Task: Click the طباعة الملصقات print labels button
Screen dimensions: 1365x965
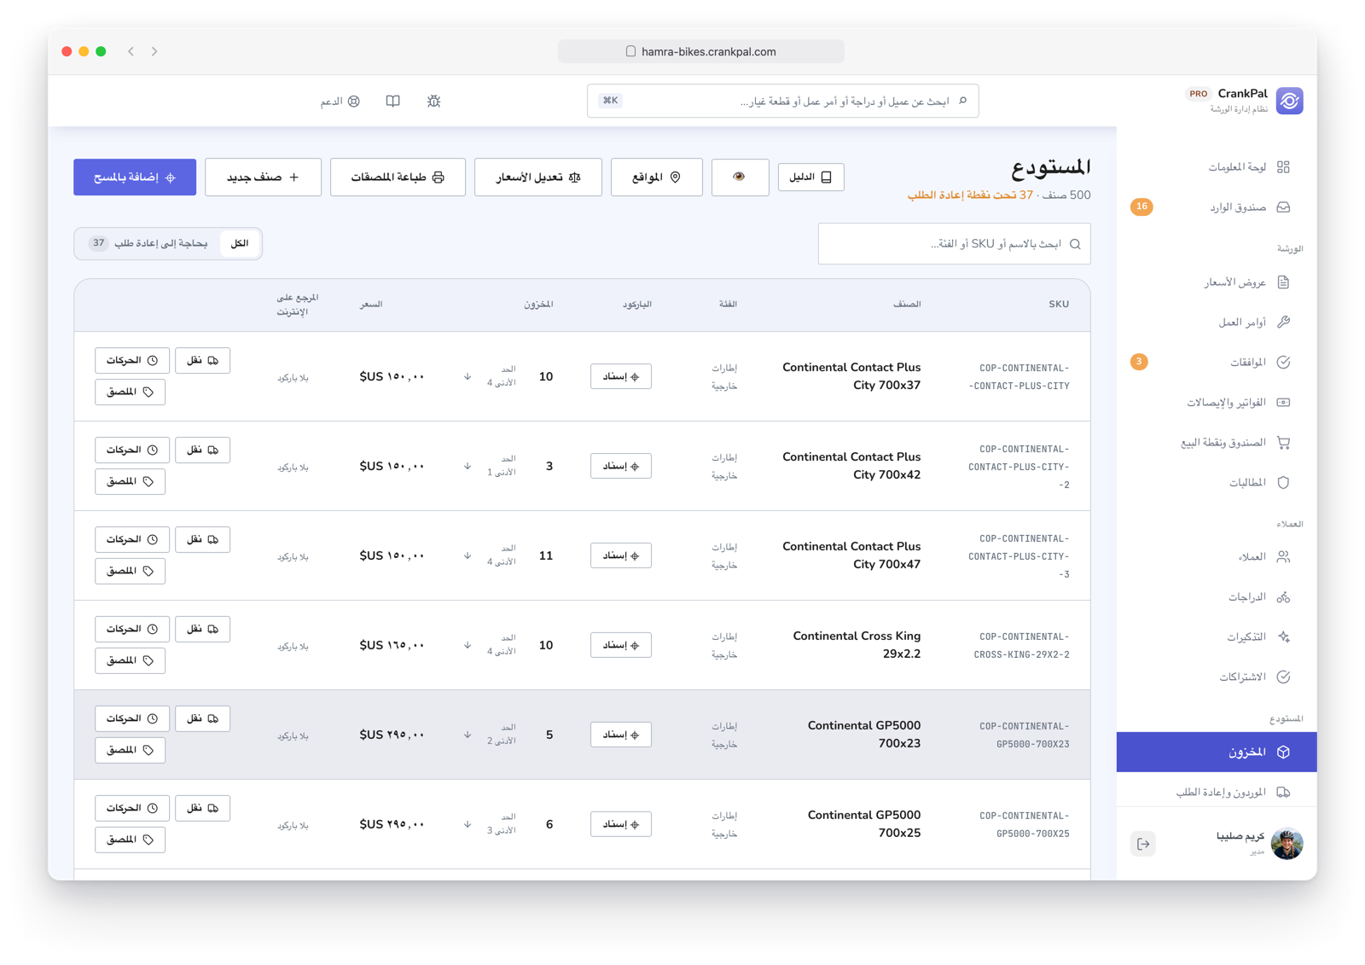Action: coord(398,177)
